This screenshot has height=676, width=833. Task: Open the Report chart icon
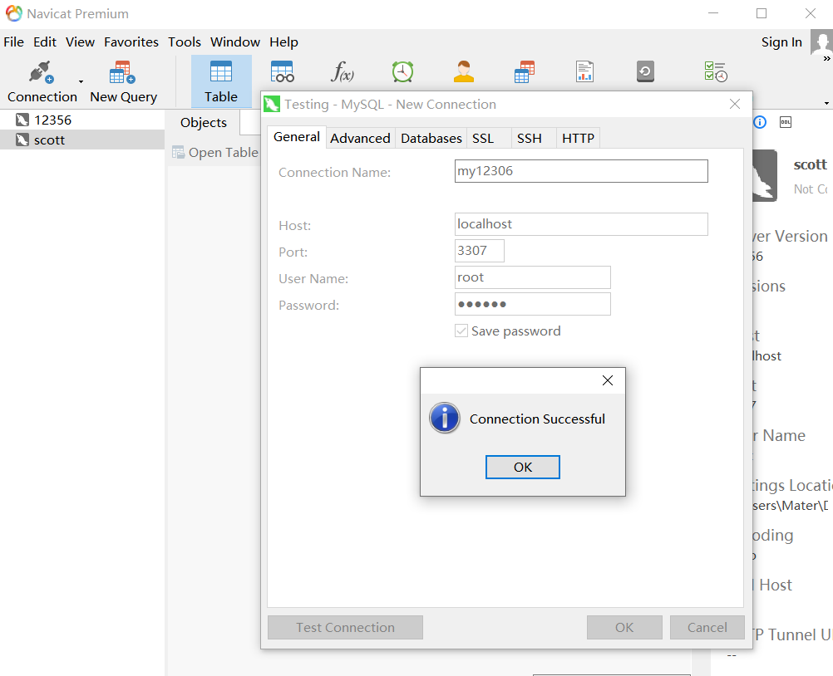point(584,71)
